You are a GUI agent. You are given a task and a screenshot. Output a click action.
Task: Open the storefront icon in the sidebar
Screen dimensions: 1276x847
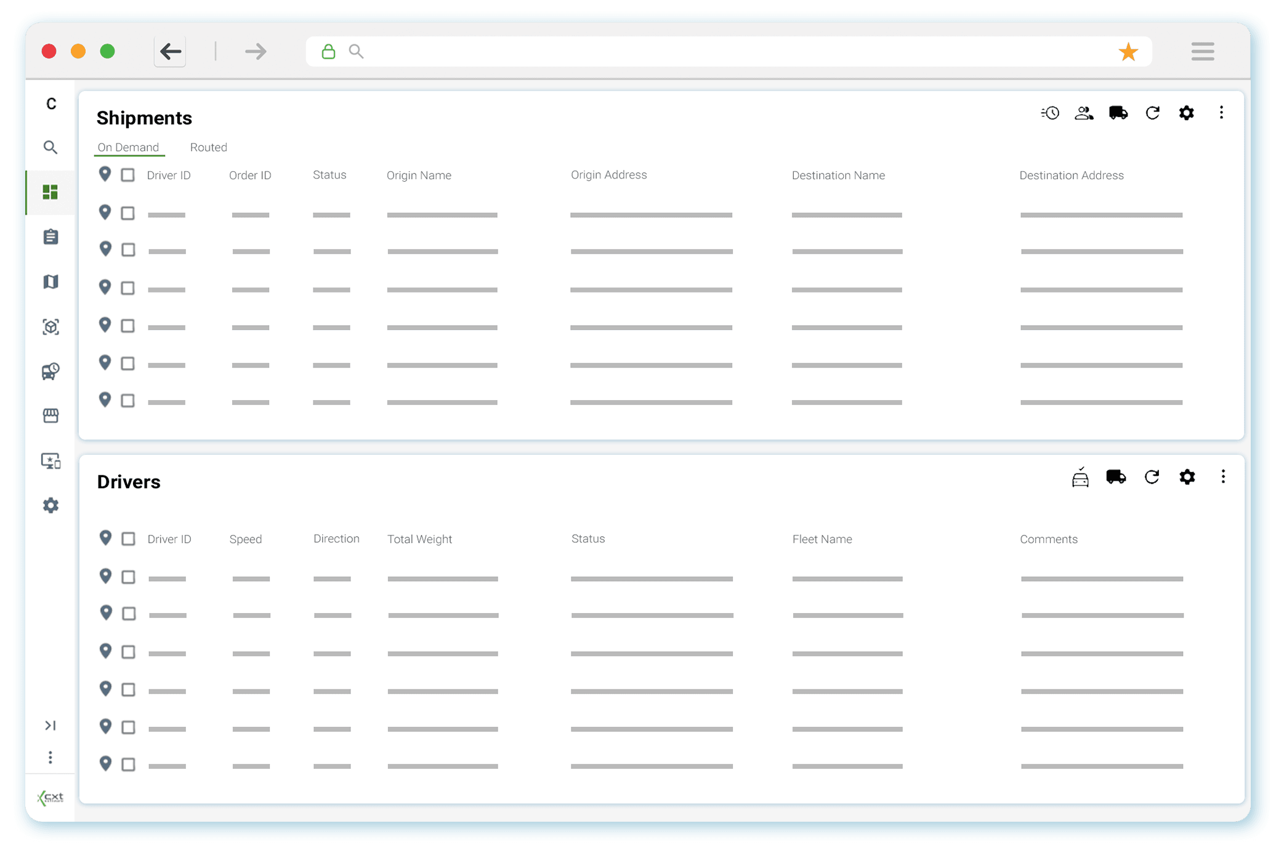[50, 415]
